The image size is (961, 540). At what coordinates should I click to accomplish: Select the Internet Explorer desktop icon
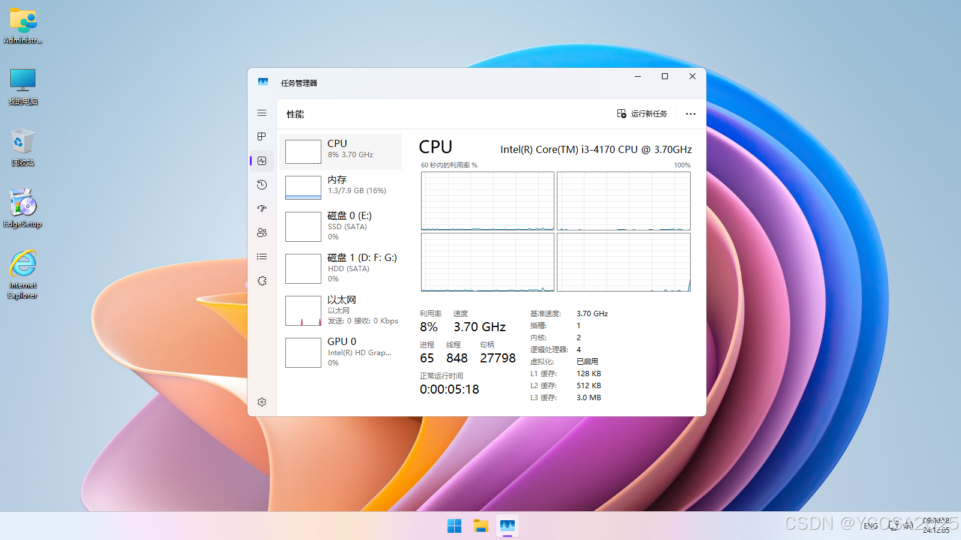pyautogui.click(x=23, y=274)
